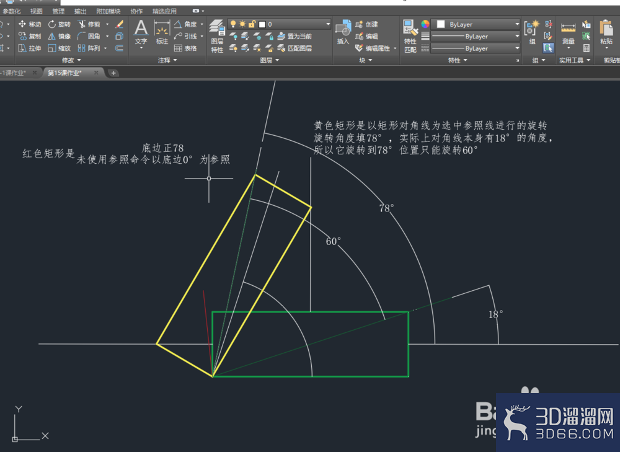Toggle the layer lightbulb on/off icon

click(x=233, y=24)
